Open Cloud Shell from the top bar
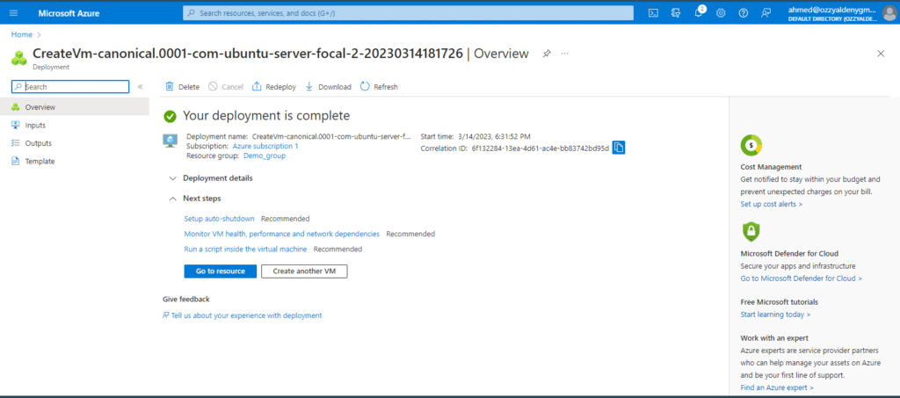This screenshot has height=398, width=900. point(653,13)
